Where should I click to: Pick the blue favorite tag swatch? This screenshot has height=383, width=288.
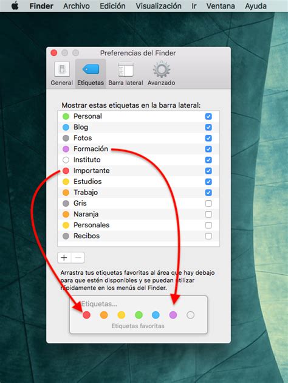[156, 315]
